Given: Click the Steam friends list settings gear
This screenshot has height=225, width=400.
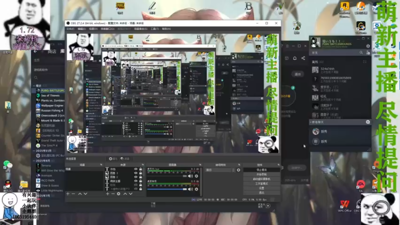Looking at the screenshot, I should click(368, 46).
